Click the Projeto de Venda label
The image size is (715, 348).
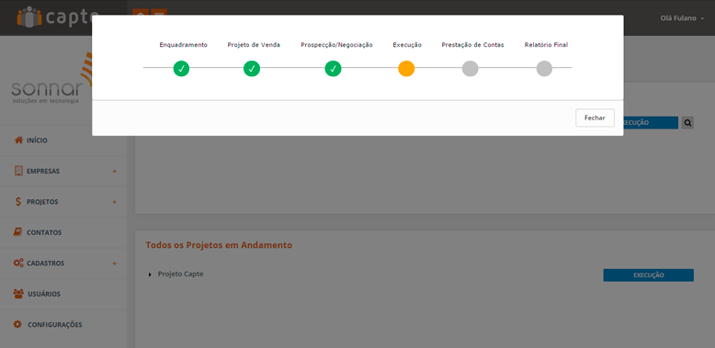tap(254, 45)
